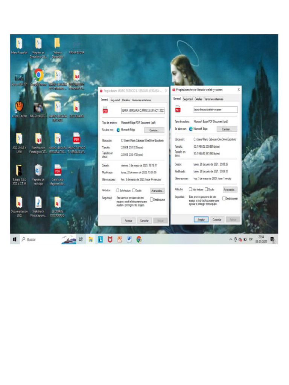Open Detalles tab in teoria-literaria properties
Screen dimensions: 289x385
pos(198,99)
